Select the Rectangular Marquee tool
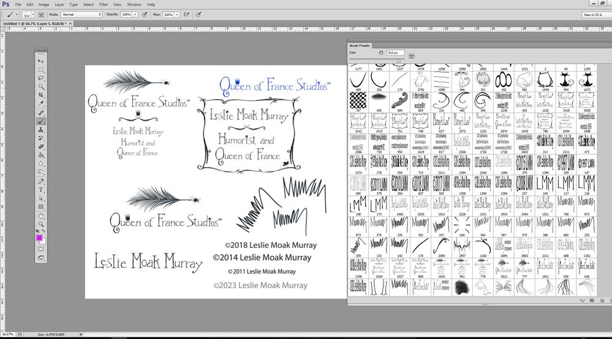 click(x=40, y=70)
